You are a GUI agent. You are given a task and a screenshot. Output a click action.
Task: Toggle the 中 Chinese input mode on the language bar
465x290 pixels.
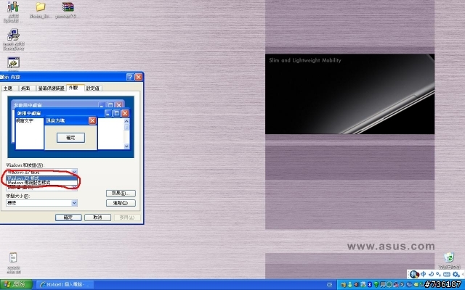point(423,274)
